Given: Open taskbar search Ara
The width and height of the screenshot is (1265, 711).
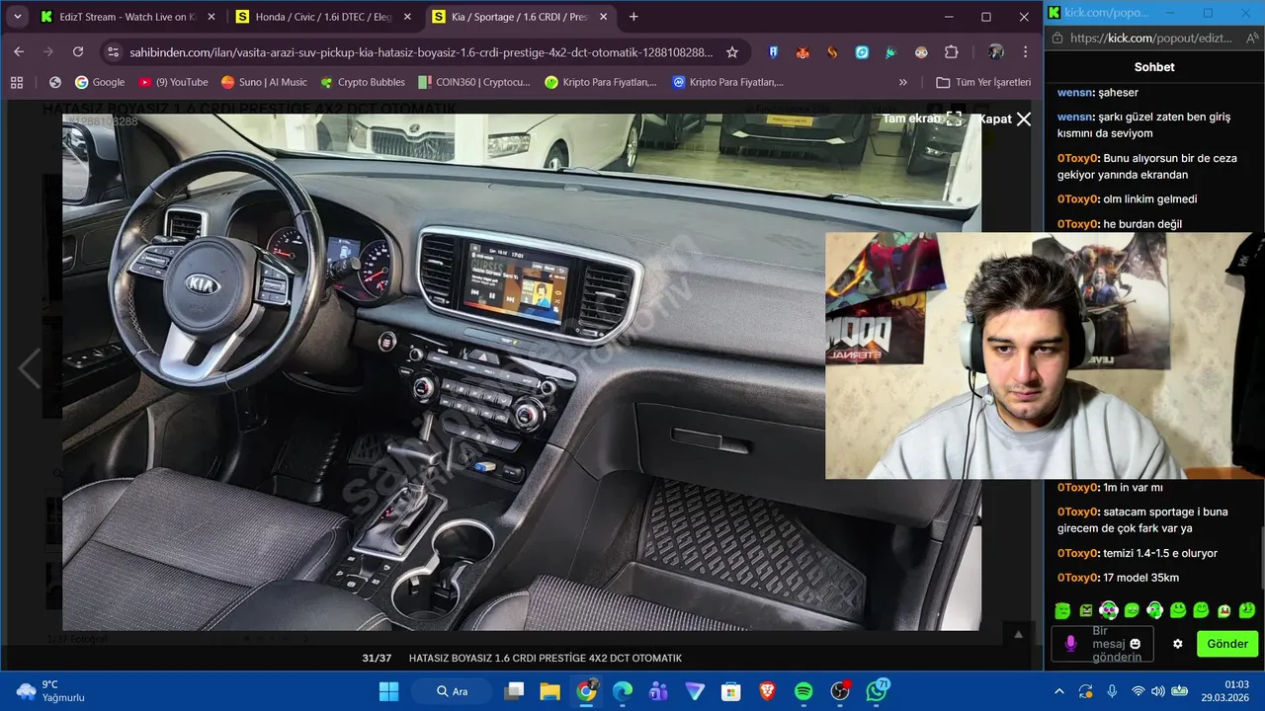Looking at the screenshot, I should pos(454,691).
